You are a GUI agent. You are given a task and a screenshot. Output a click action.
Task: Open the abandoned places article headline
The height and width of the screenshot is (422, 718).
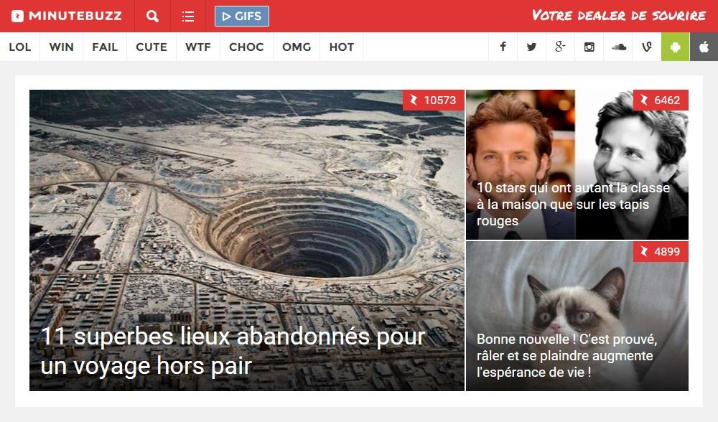coord(233,351)
